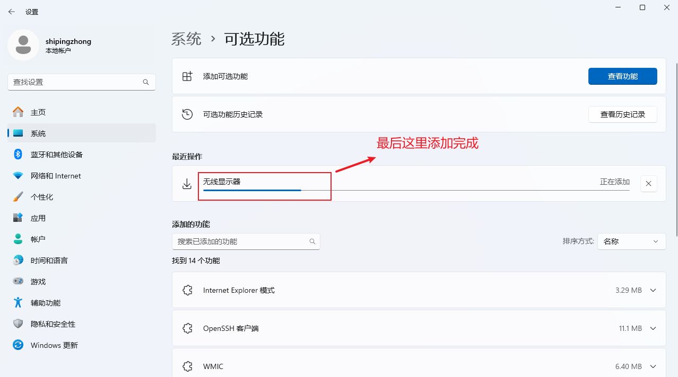Expand the OpenSSH 客户端 feature details

(x=653, y=328)
